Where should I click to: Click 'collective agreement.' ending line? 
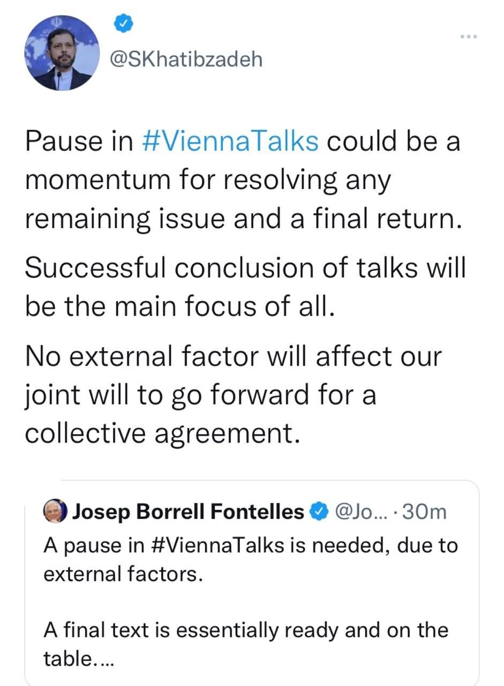pos(161,433)
